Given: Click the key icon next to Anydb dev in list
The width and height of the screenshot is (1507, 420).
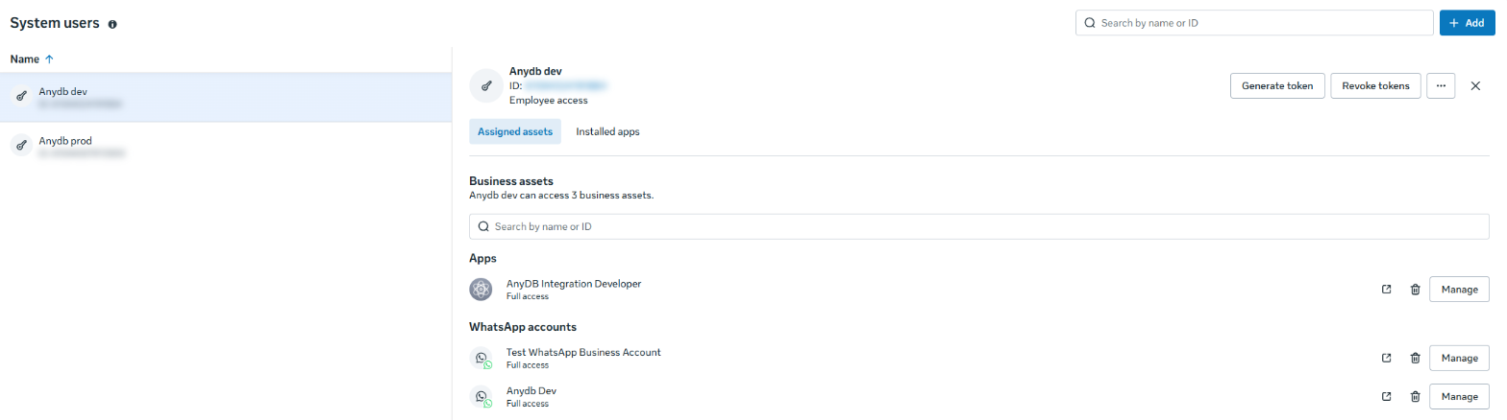Looking at the screenshot, I should pos(21,97).
